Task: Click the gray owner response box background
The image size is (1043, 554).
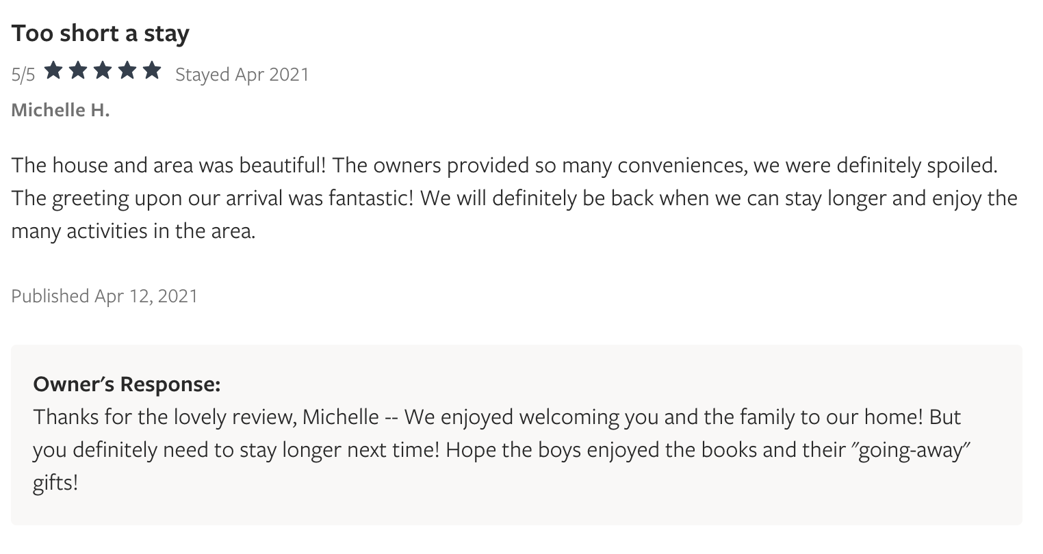Action: tap(517, 435)
